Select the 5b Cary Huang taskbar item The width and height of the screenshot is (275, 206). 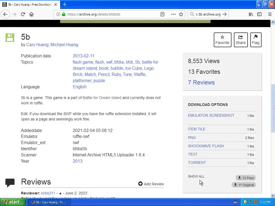tap(49, 202)
